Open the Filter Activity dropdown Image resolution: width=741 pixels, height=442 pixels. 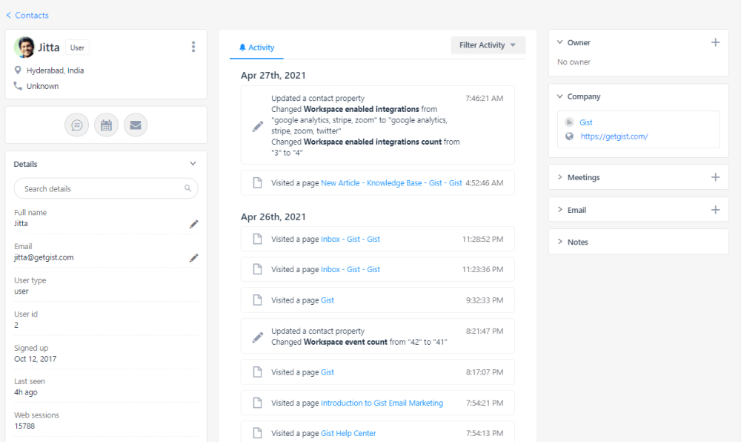tap(488, 45)
